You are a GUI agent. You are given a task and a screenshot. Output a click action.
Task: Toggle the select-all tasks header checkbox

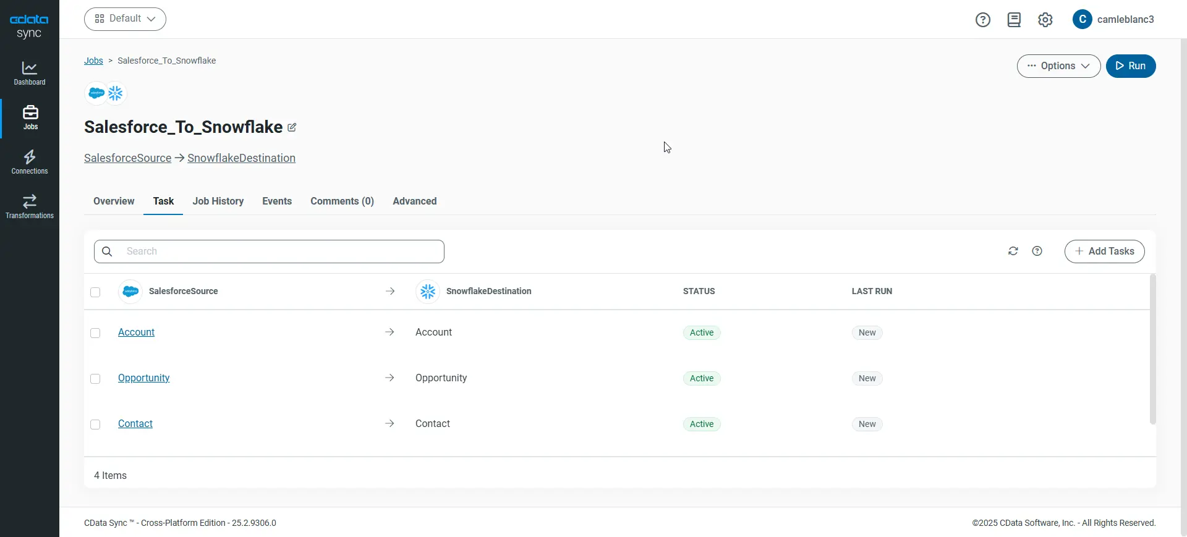click(95, 292)
